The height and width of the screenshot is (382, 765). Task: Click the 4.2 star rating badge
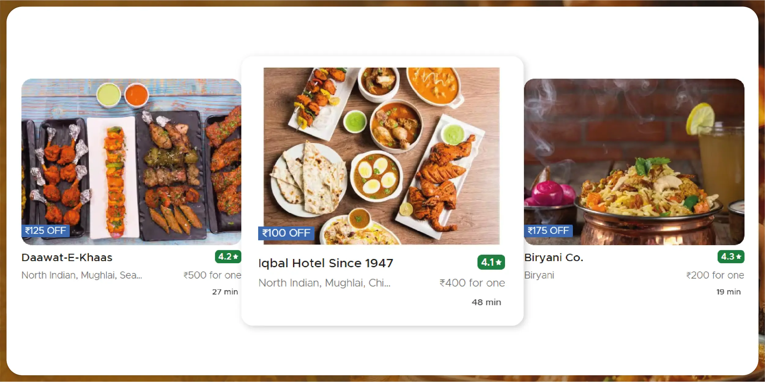click(228, 257)
